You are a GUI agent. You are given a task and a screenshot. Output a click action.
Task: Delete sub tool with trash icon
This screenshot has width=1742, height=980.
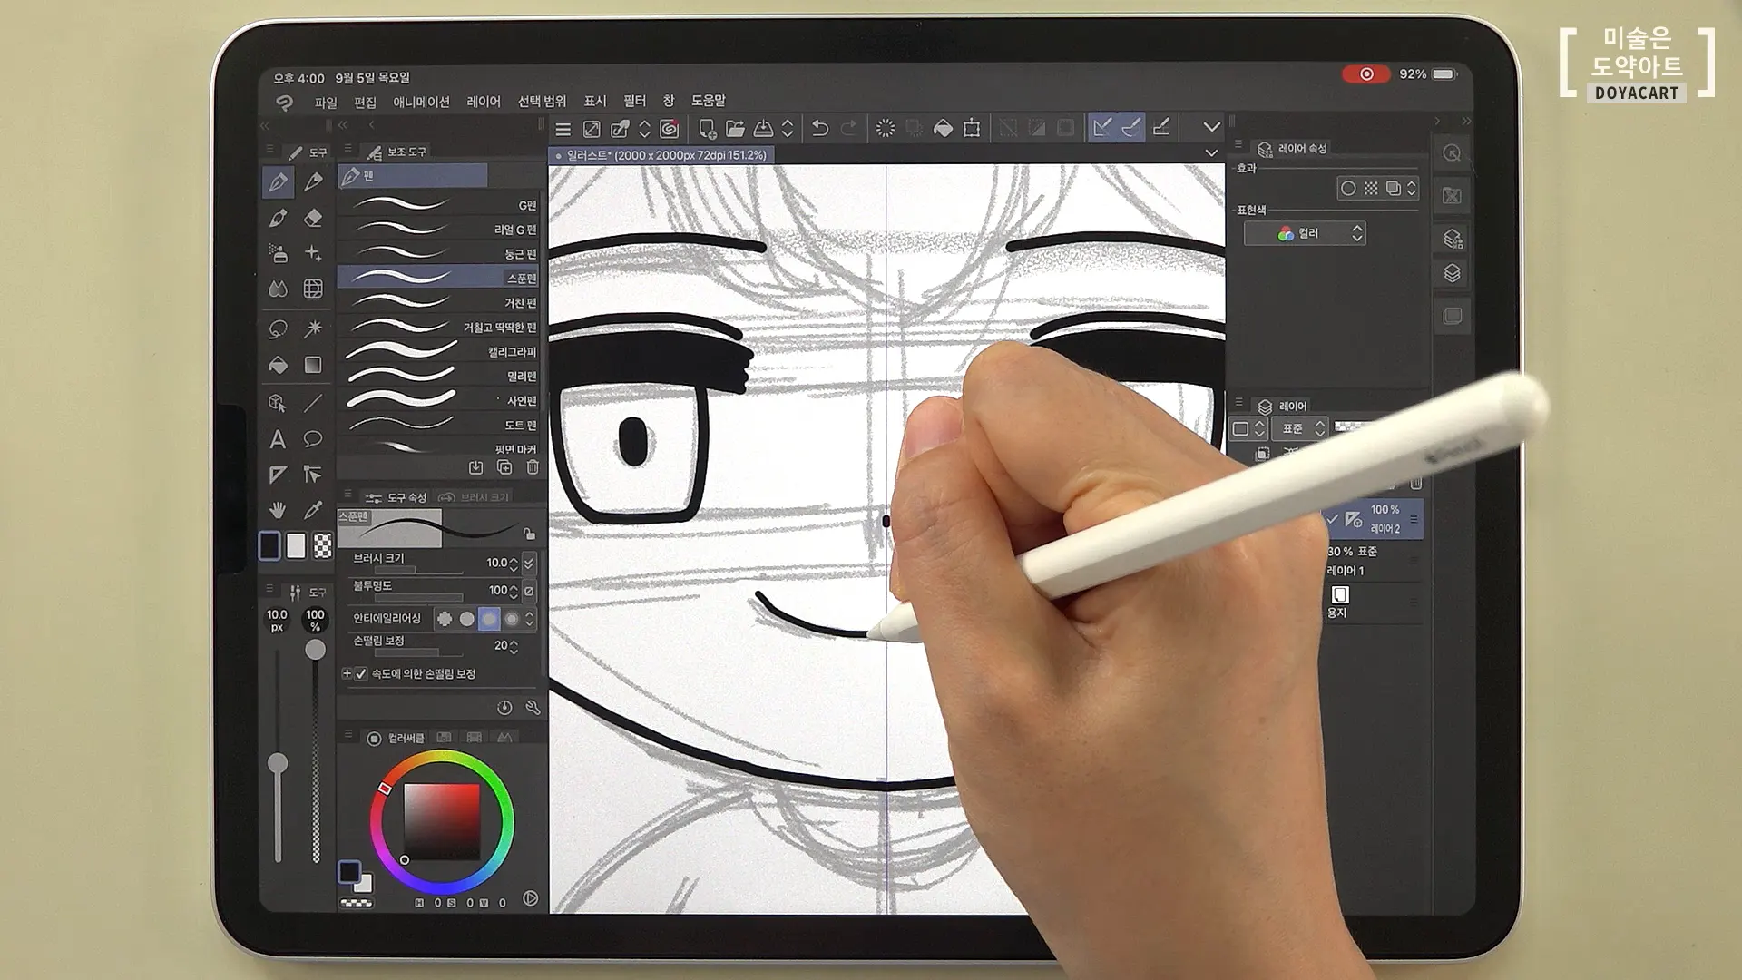(533, 467)
